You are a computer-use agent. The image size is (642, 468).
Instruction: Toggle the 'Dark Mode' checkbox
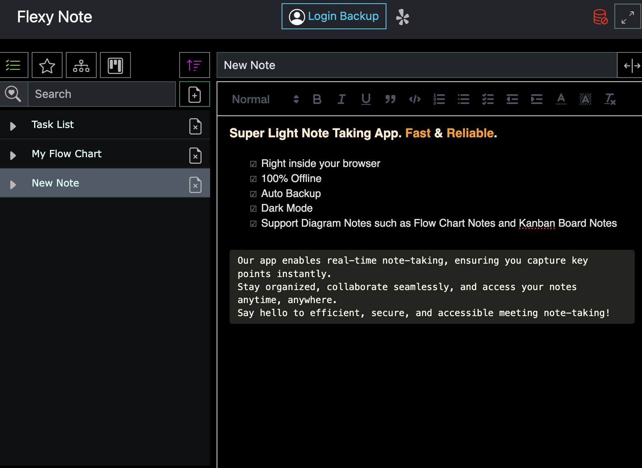[254, 209]
